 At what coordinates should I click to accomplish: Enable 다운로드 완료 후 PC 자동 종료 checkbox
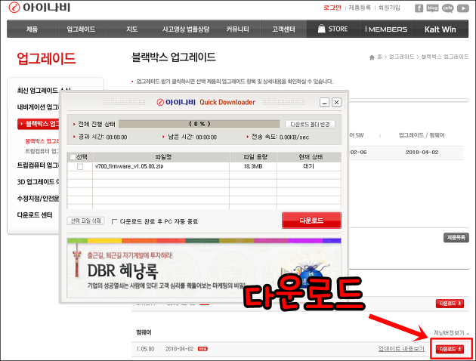coord(114,221)
